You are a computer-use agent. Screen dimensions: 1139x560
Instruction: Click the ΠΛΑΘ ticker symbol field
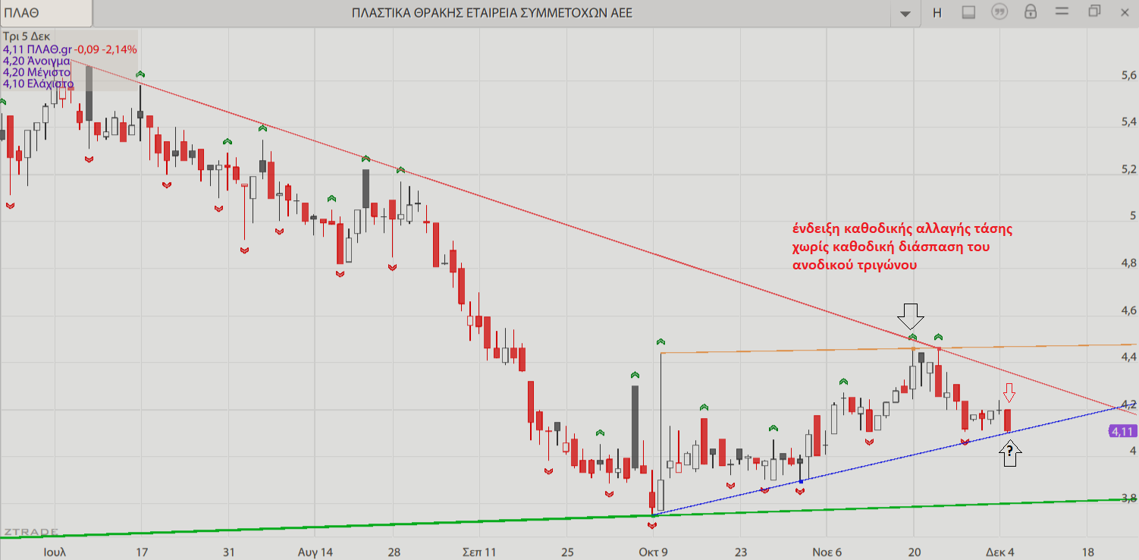(45, 13)
